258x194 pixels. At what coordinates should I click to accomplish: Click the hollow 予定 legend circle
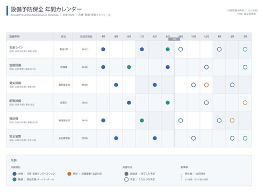pyautogui.click(x=126, y=179)
